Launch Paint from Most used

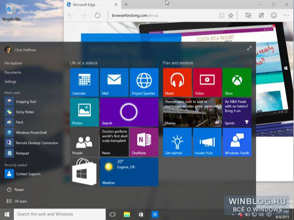[x=14, y=122]
